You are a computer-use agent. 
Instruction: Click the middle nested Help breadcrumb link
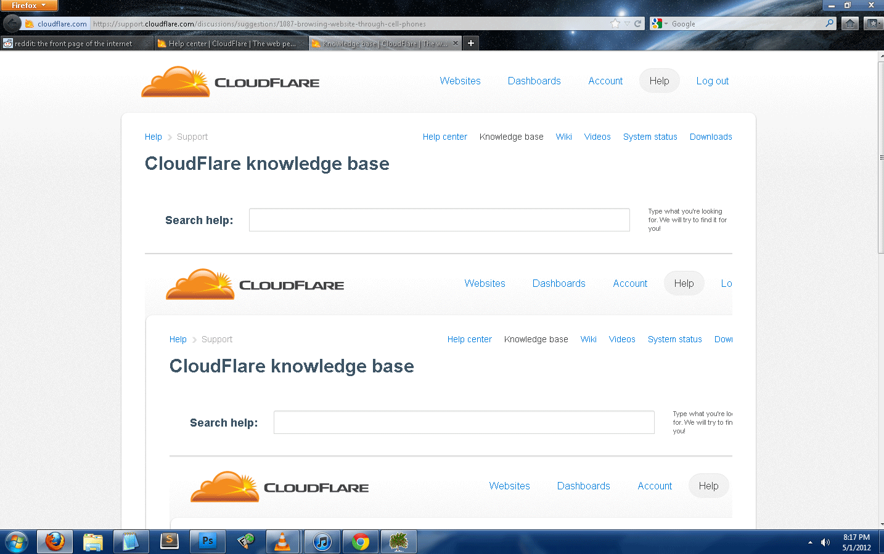click(178, 339)
